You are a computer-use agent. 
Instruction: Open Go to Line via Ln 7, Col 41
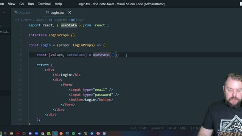(x=138, y=128)
